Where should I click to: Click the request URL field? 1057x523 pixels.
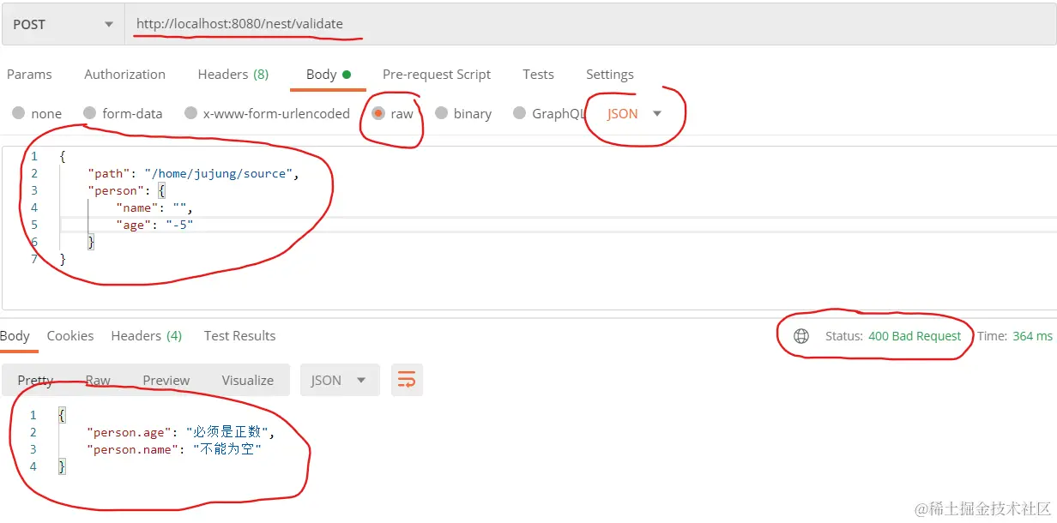pos(590,24)
